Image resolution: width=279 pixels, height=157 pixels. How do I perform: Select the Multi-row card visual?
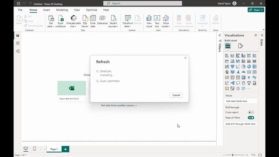(x=255, y=72)
